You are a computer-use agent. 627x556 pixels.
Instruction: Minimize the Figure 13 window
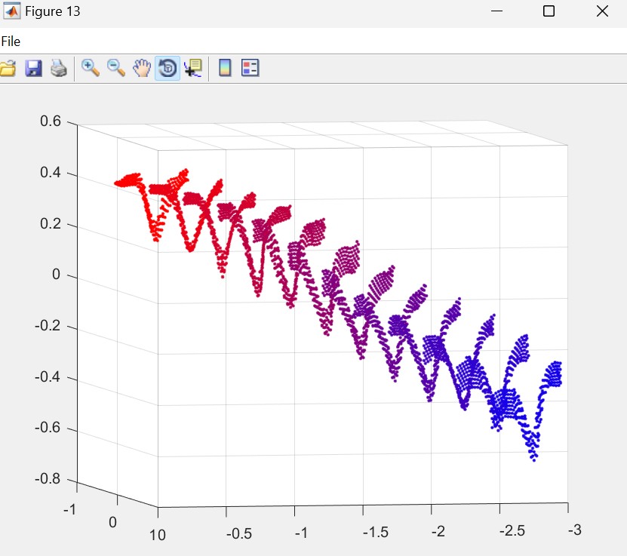tap(496, 11)
